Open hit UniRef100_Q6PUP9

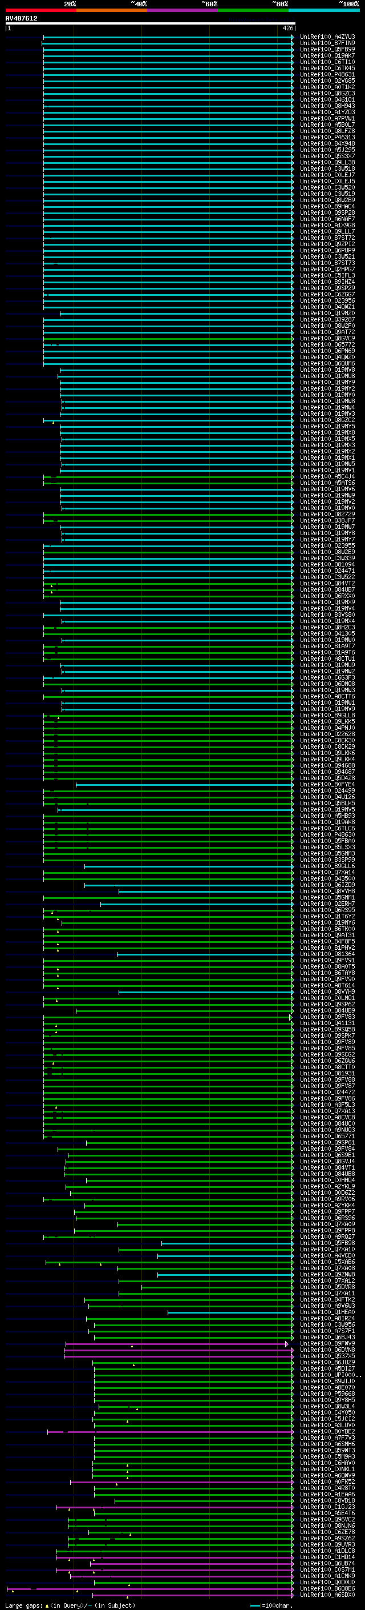(327, 250)
